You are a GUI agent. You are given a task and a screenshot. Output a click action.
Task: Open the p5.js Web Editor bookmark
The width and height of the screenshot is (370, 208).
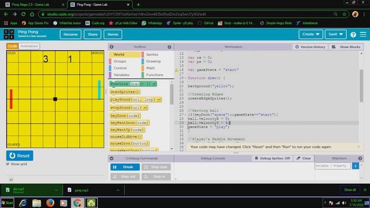pyautogui.click(x=123, y=23)
